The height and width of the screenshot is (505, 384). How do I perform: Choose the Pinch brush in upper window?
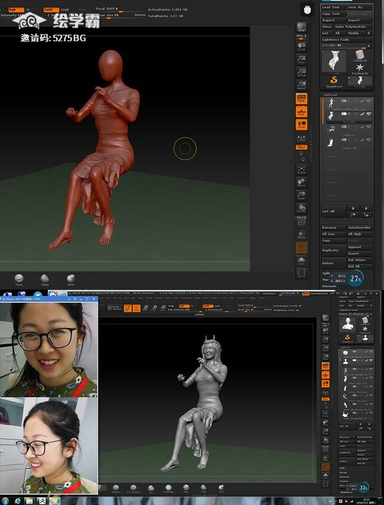point(19,280)
